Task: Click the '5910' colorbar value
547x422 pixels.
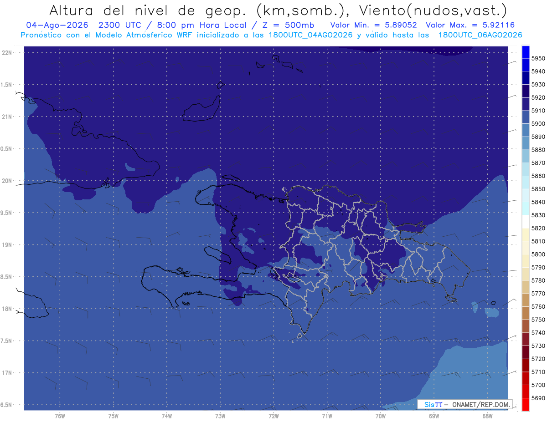Action: coord(538,111)
